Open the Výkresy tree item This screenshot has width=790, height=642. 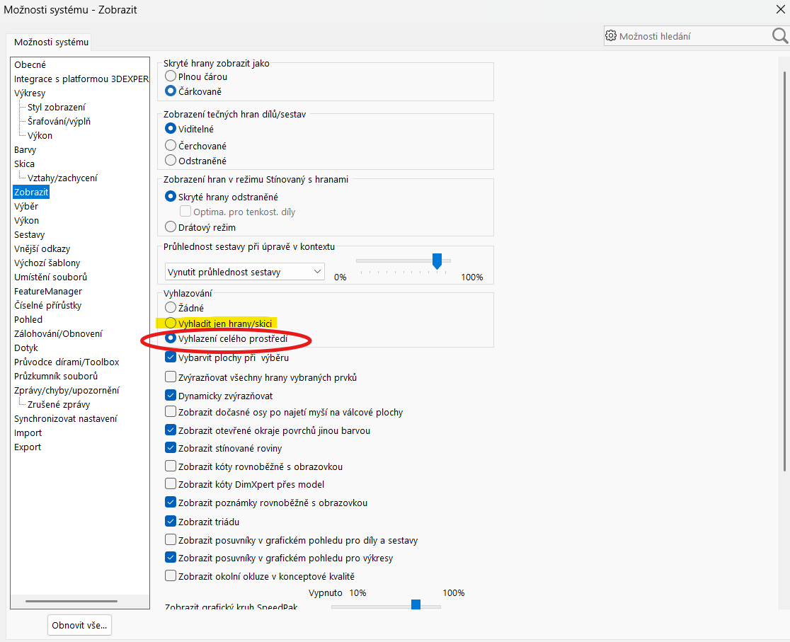(30, 93)
